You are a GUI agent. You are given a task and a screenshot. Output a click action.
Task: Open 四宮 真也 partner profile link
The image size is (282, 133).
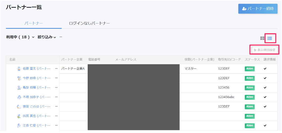37,116
